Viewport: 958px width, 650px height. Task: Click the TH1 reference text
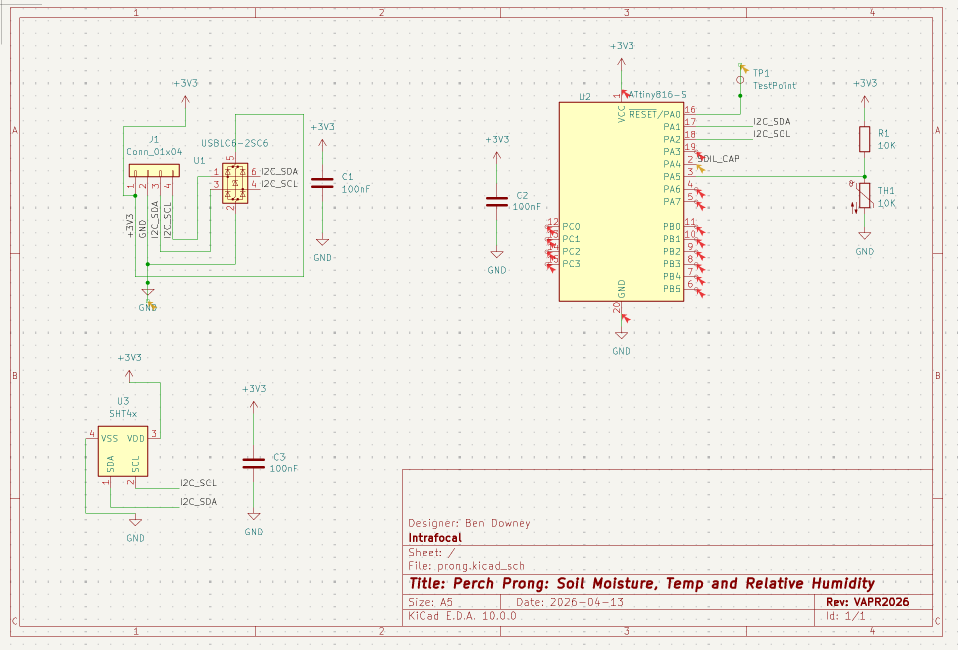886,190
